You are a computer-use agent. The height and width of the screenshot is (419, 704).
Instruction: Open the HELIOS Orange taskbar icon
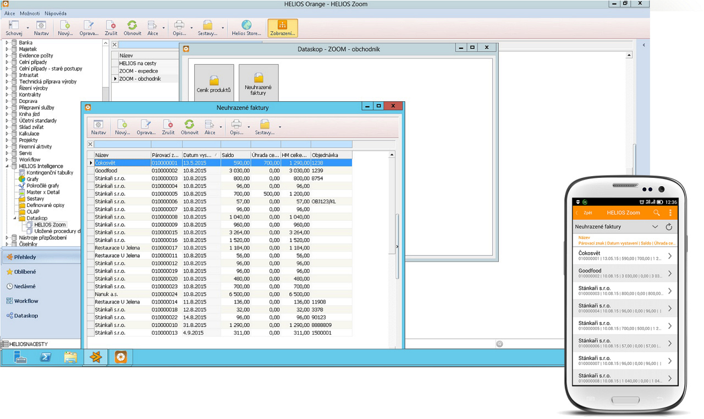[96, 357]
